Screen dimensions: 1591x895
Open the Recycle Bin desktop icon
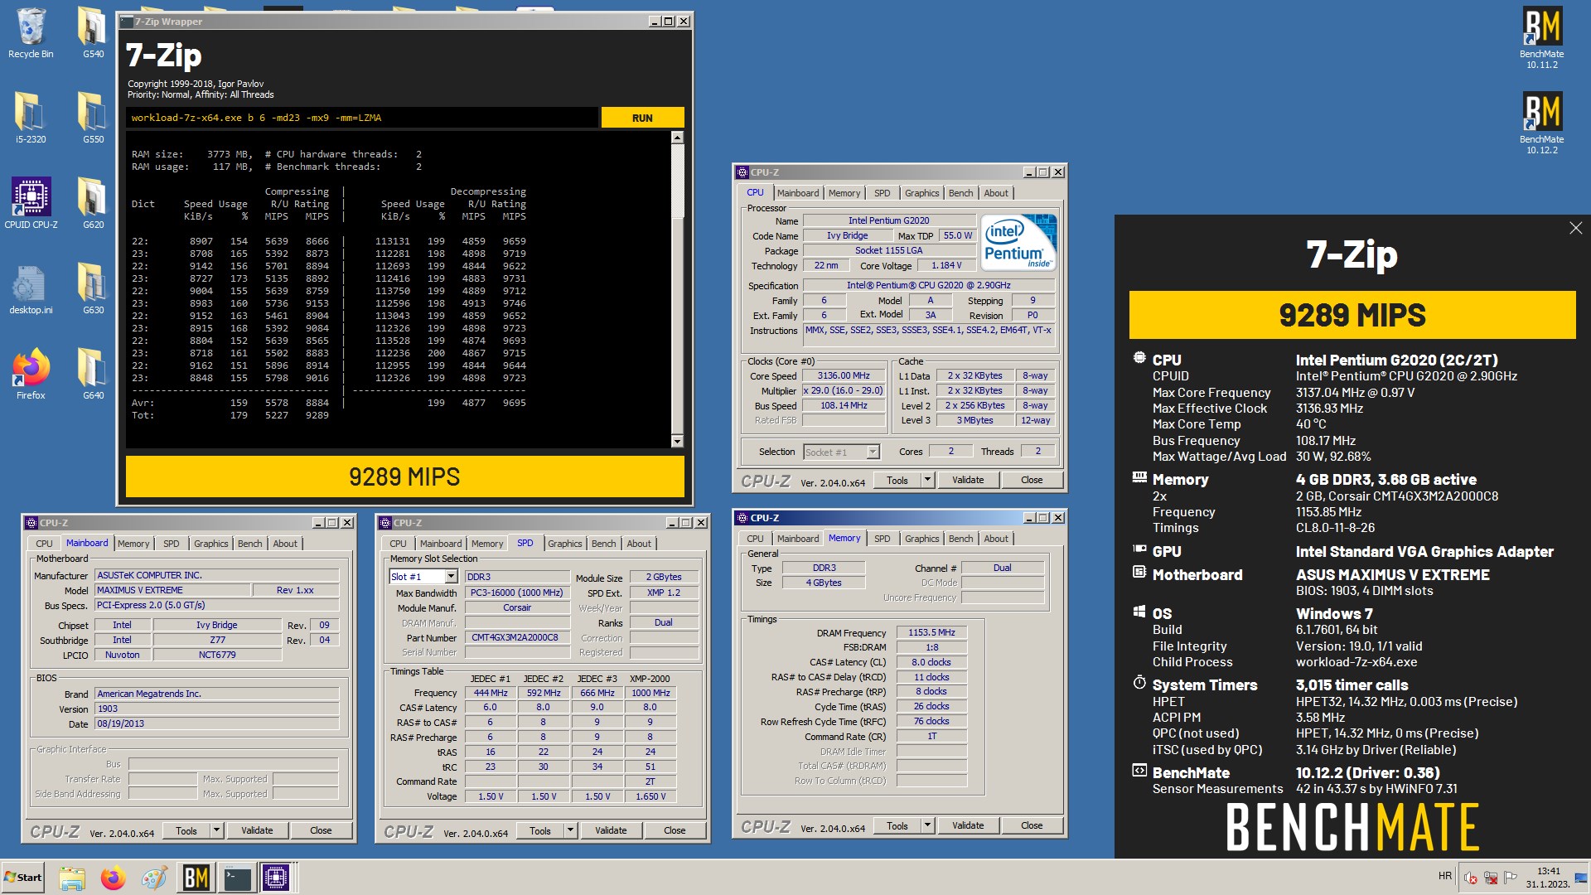pyautogui.click(x=31, y=33)
